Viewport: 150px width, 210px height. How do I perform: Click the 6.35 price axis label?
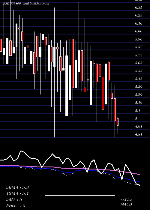[139, 7]
